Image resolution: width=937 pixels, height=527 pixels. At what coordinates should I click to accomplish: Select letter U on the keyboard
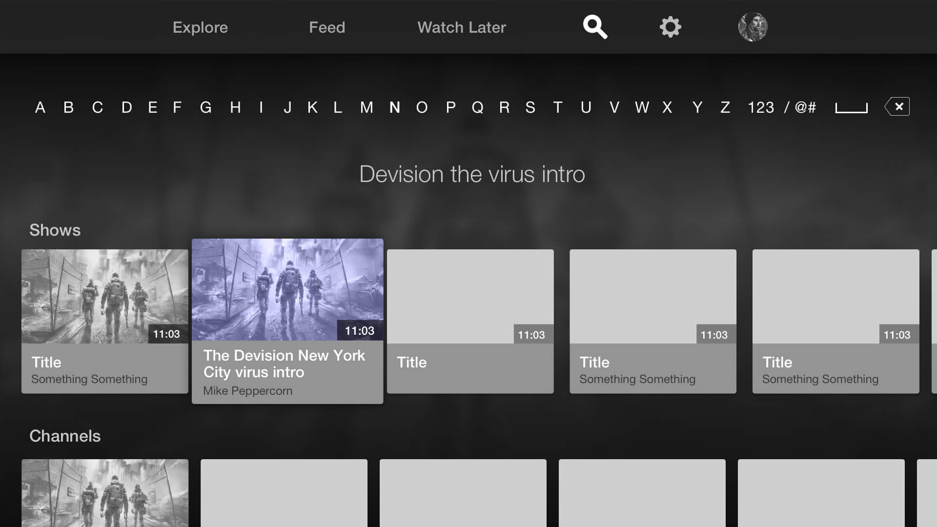[x=586, y=107]
